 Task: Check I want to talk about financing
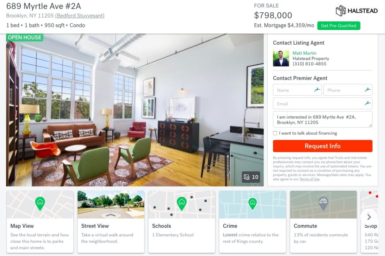[x=275, y=133]
